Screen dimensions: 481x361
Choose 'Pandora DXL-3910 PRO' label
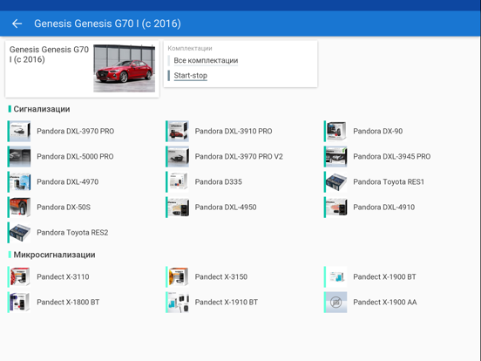(x=234, y=131)
